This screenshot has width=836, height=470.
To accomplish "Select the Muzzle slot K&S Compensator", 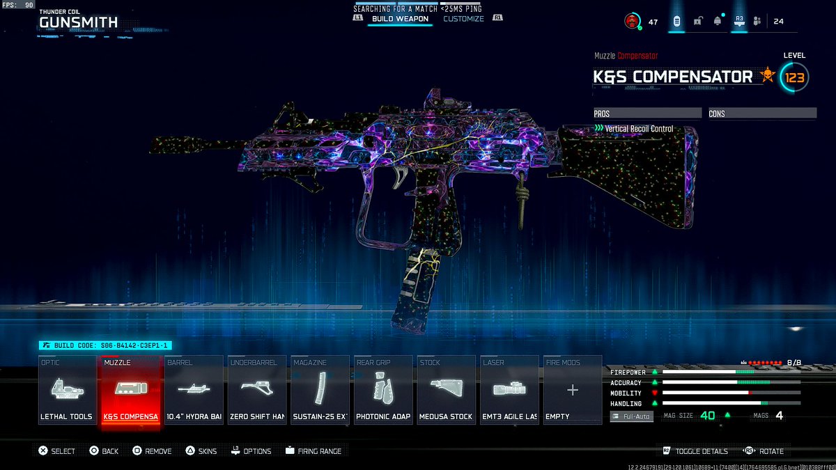I will (132, 390).
